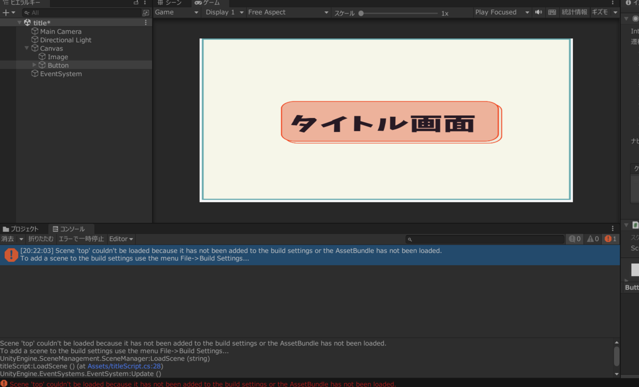The image size is (639, 387).
Task: Toggle the warning filter showing 0
Action: (593, 239)
